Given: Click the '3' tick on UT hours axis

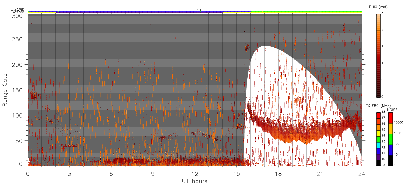Looking at the screenshot, I should coord(69,173).
